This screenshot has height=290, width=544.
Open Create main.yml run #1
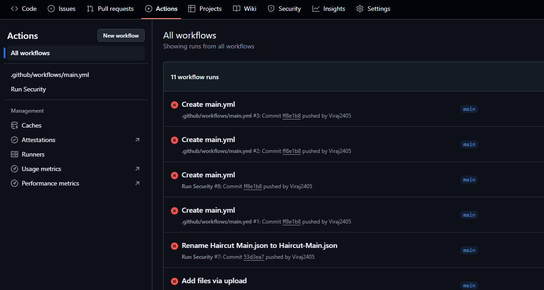point(208,210)
